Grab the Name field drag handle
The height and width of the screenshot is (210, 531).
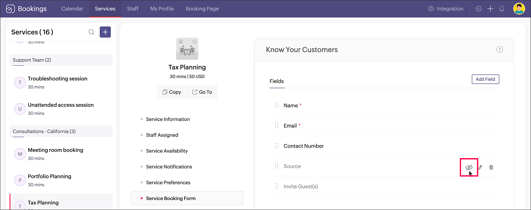(x=277, y=105)
